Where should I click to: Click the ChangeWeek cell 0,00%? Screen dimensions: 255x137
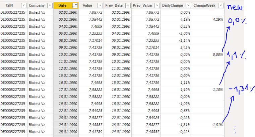click(208, 54)
